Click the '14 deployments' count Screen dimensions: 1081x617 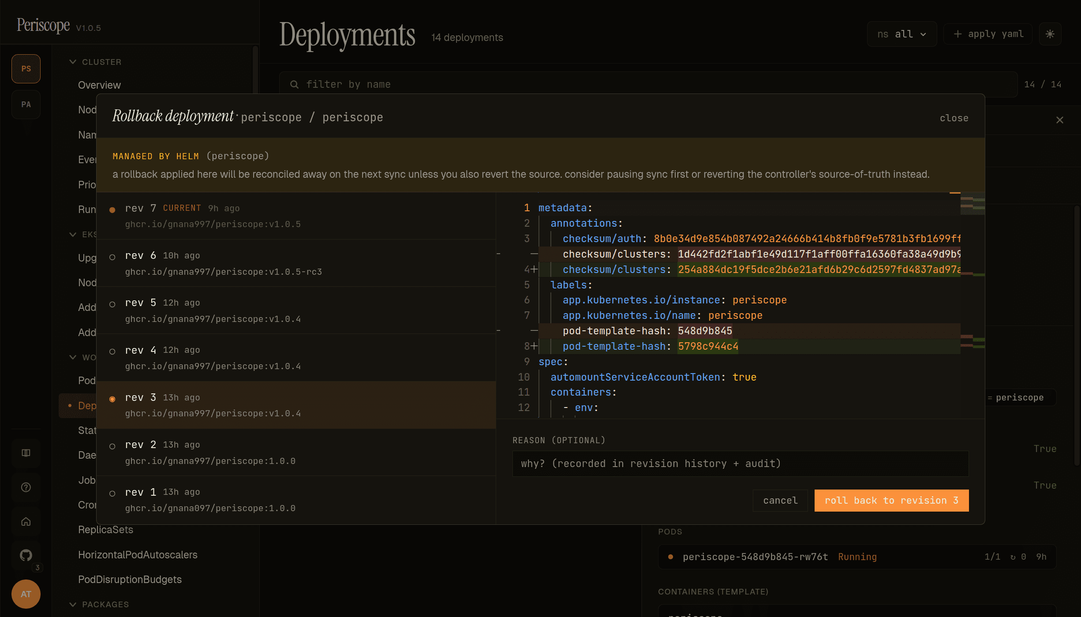coord(467,37)
